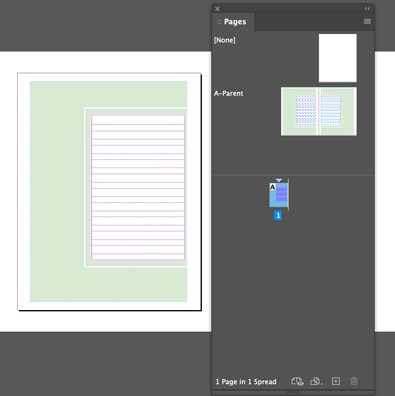Create a new page with plus icon

click(336, 381)
